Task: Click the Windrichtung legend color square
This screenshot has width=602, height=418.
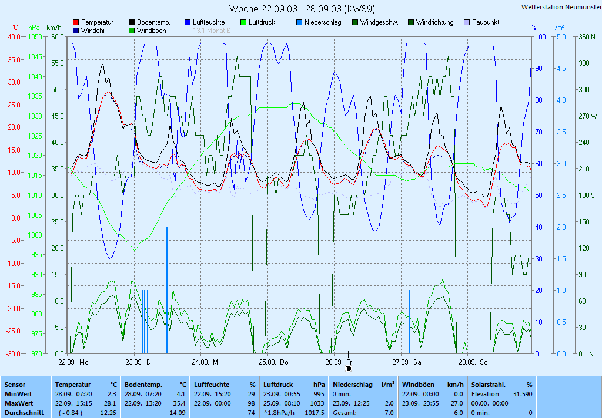Action: (411, 23)
